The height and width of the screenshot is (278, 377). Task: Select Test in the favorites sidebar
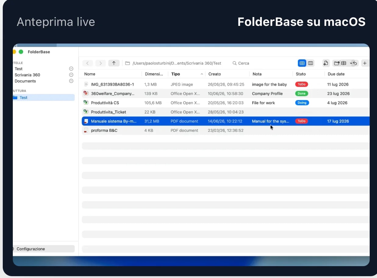[19, 69]
